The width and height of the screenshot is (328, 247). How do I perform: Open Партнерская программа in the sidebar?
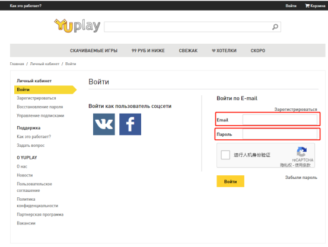(40, 214)
